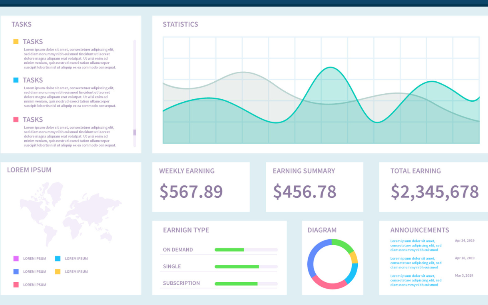Click the magenta LOREM IPSUM legend swatch
Screen dimensions: 488x305
coord(15,258)
